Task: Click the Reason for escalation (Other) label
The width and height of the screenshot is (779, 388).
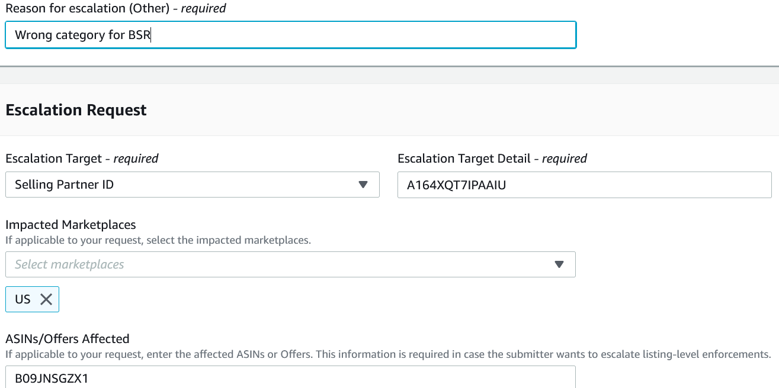Action: 116,8
